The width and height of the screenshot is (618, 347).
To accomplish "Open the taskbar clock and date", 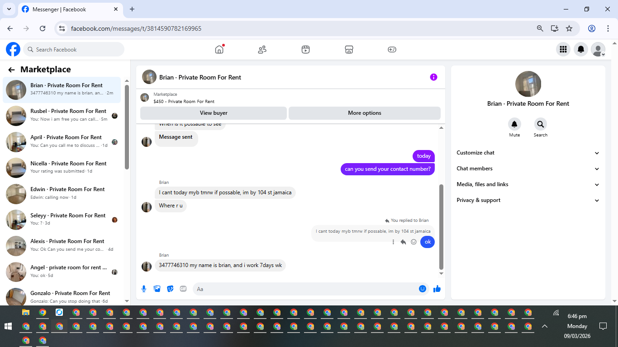I will [577, 326].
